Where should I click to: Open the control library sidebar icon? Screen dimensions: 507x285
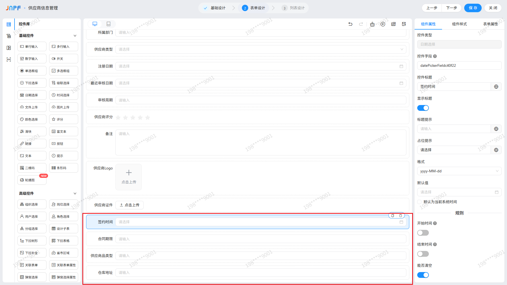point(9,24)
